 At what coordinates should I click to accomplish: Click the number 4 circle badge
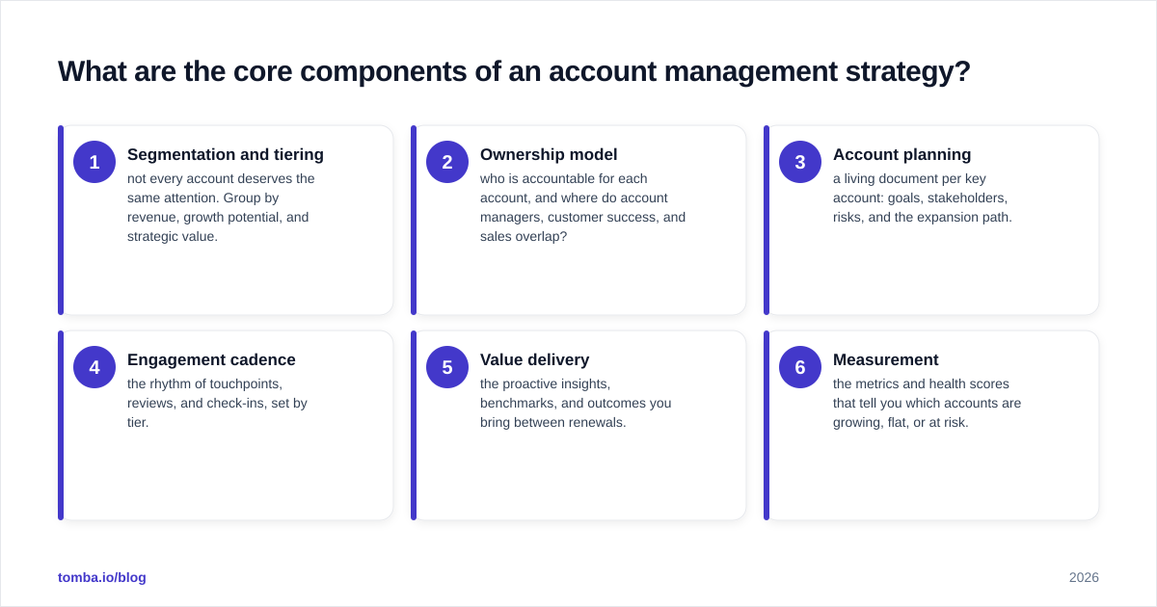tap(94, 367)
